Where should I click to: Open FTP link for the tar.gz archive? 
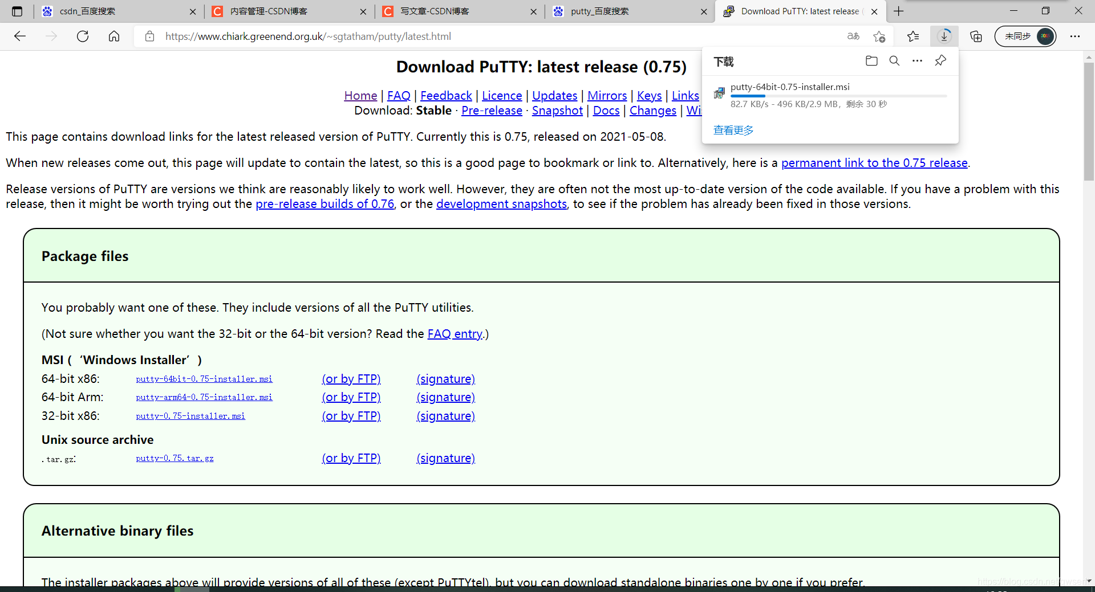pyautogui.click(x=351, y=458)
